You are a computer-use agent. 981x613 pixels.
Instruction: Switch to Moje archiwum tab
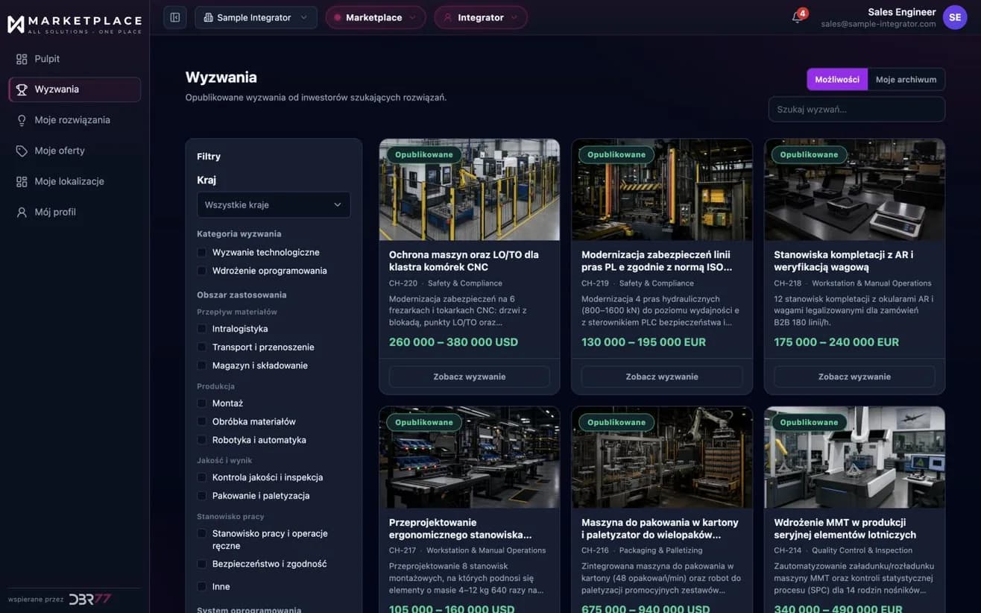click(906, 79)
